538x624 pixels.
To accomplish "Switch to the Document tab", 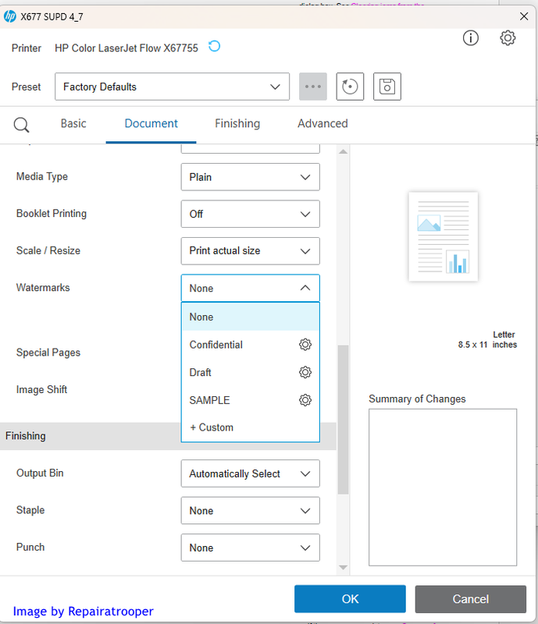I will [151, 123].
